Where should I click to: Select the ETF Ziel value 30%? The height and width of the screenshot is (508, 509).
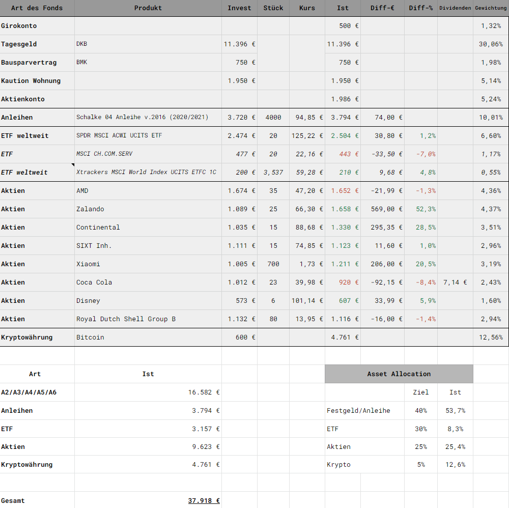[x=421, y=429]
